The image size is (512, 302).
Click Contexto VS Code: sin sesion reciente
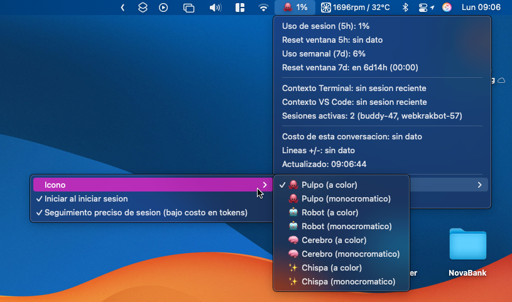click(x=354, y=102)
